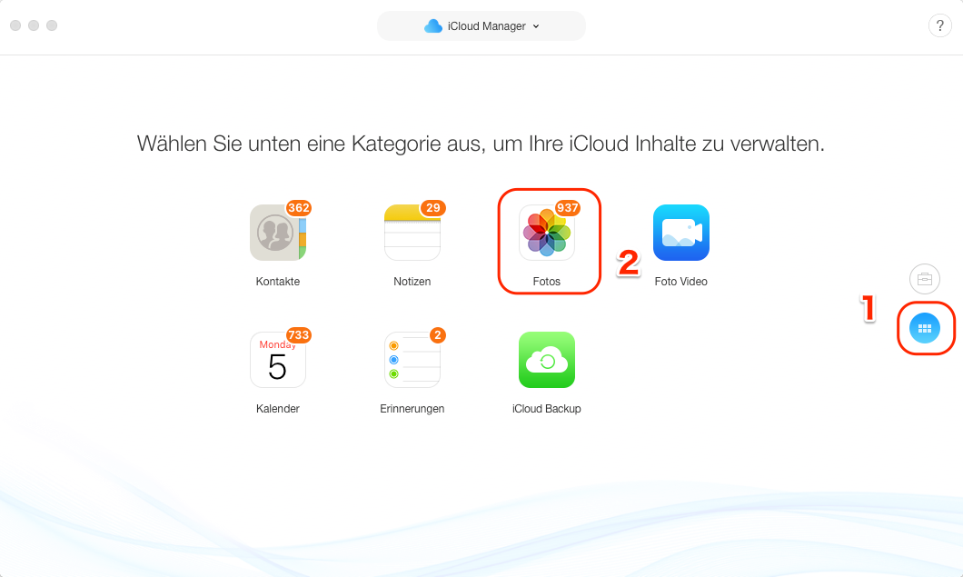Click the 29 badge on Notizen

(434, 208)
